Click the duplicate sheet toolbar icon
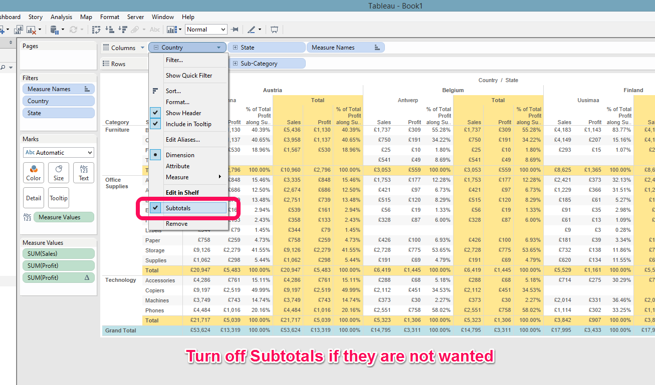 pos(19,30)
